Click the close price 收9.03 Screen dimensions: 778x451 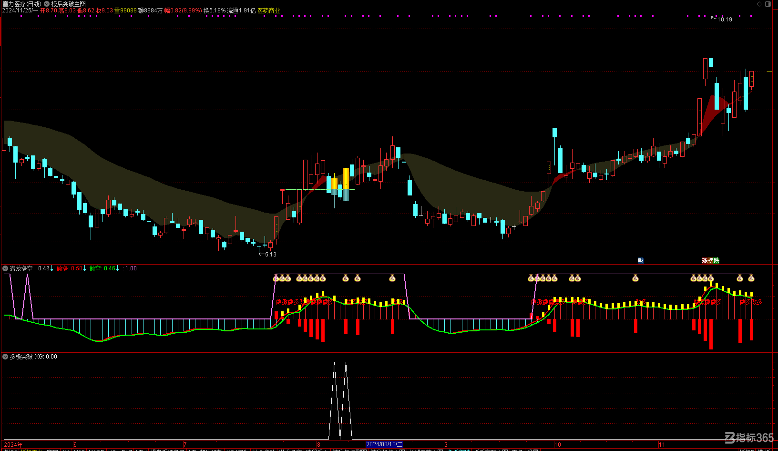pyautogui.click(x=104, y=10)
